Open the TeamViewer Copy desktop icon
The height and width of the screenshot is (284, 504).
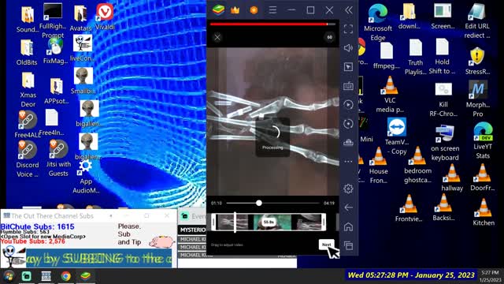[x=396, y=136]
